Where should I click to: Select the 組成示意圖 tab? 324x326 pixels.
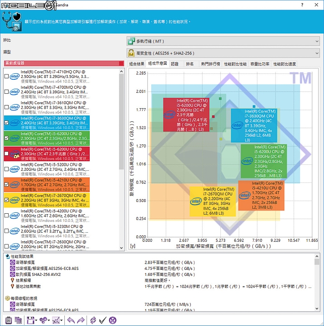[158, 63]
